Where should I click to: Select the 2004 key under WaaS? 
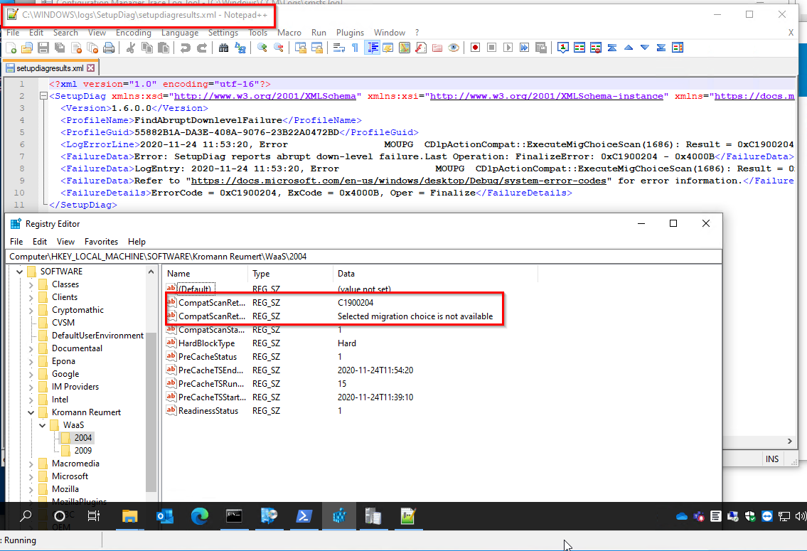pyautogui.click(x=83, y=438)
